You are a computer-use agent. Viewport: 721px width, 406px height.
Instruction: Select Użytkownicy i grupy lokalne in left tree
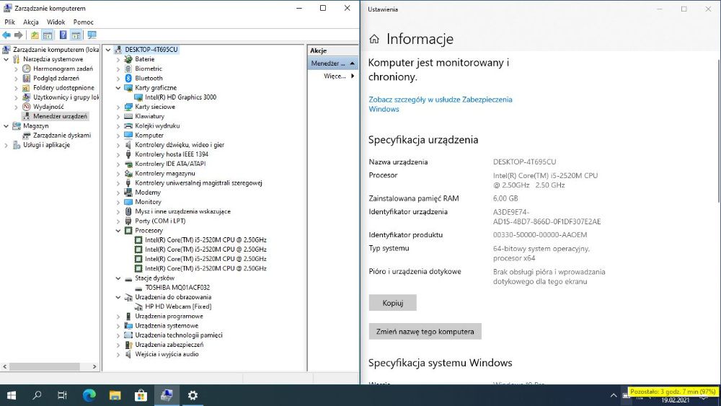[x=66, y=97]
